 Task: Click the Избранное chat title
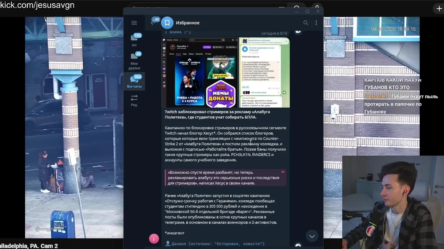(187, 23)
